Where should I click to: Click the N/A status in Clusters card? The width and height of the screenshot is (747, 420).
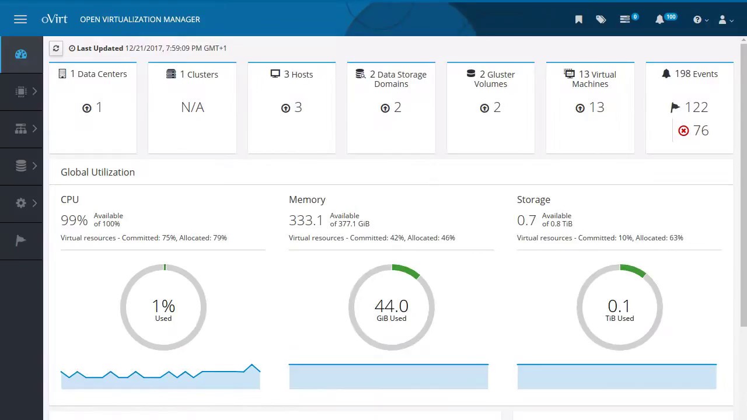pyautogui.click(x=193, y=107)
